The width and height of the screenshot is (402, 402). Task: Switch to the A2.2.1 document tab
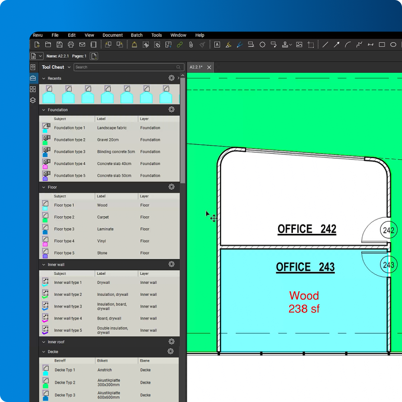(196, 67)
